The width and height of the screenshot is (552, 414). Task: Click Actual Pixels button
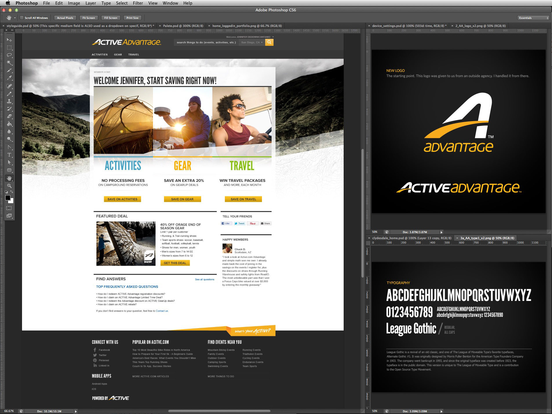(65, 18)
